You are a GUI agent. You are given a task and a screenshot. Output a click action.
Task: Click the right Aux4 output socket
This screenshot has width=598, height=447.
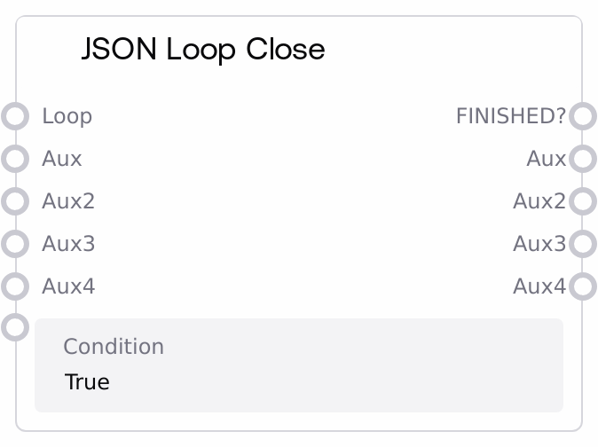pos(582,286)
